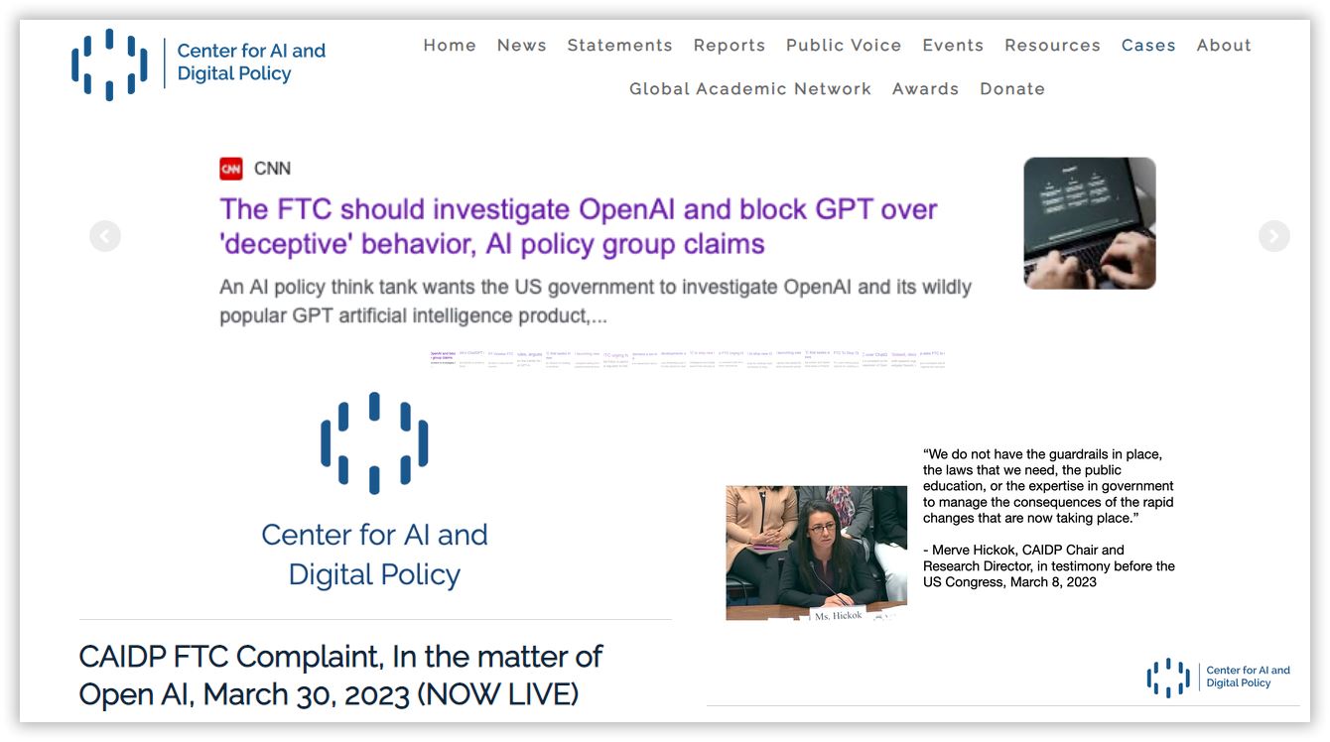Click the Ms. Hickok testimony photo
Image resolution: width=1330 pixels, height=742 pixels.
(816, 553)
